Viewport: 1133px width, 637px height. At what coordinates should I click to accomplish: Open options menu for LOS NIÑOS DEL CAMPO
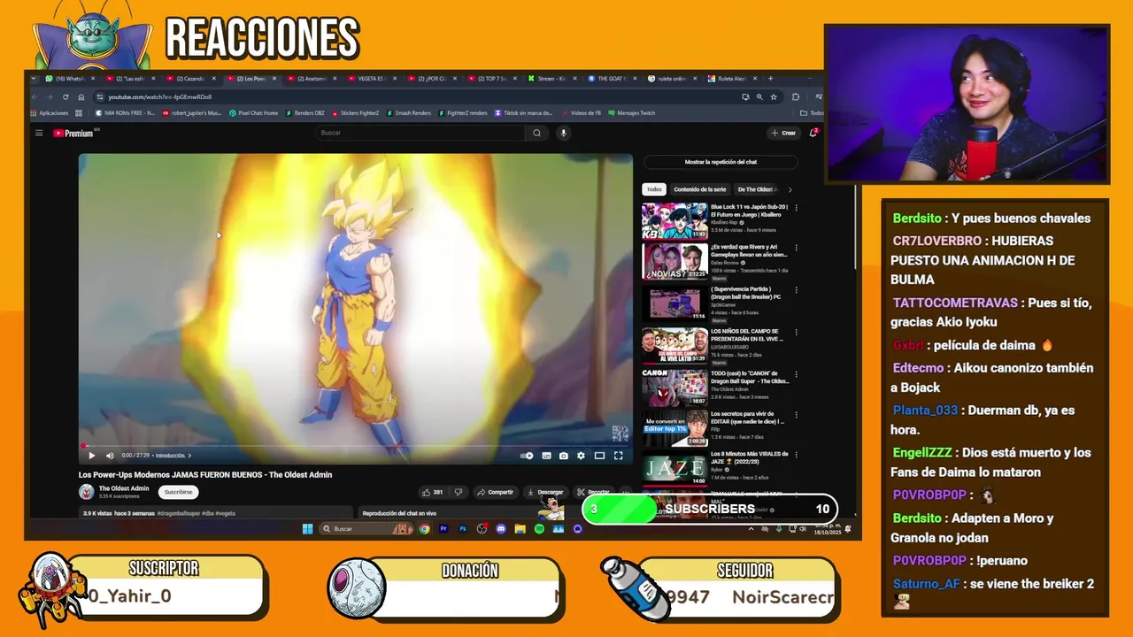pyautogui.click(x=796, y=332)
